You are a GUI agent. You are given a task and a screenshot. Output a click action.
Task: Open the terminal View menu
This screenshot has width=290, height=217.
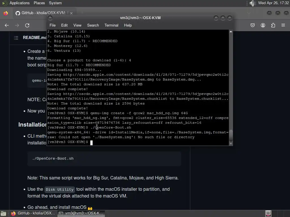(77, 25)
